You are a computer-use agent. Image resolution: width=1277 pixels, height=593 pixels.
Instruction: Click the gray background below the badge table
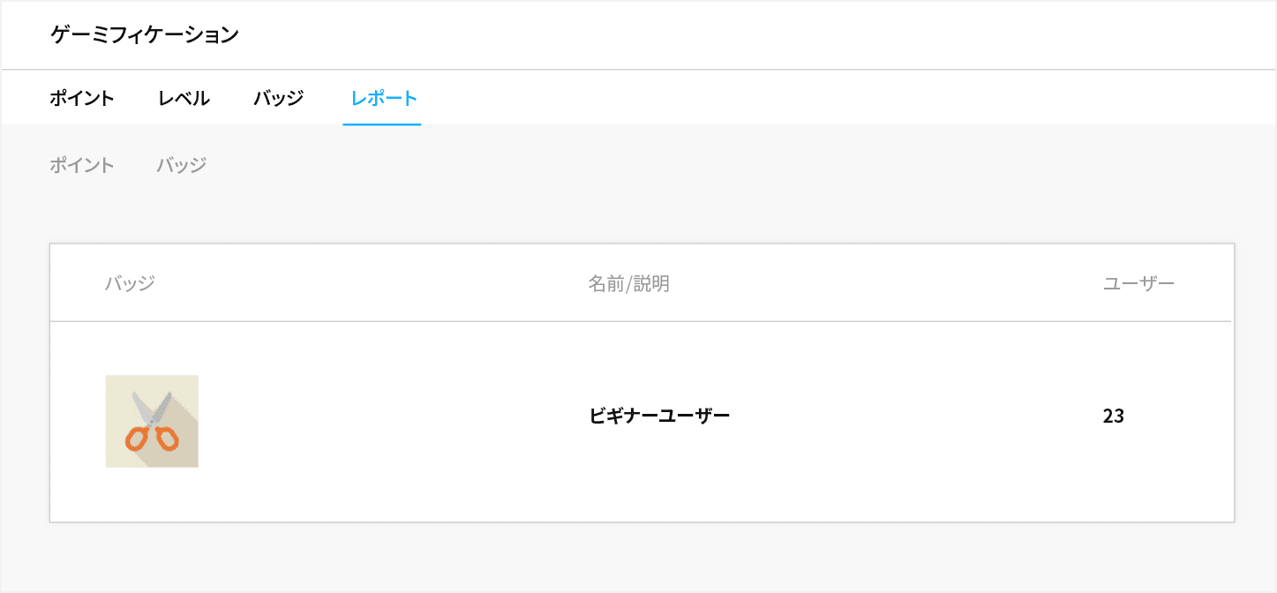(x=641, y=558)
